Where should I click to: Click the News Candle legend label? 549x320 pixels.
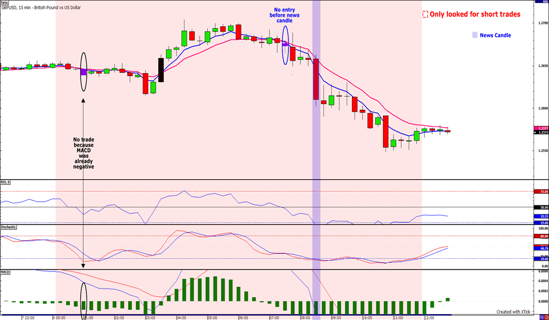(495, 35)
